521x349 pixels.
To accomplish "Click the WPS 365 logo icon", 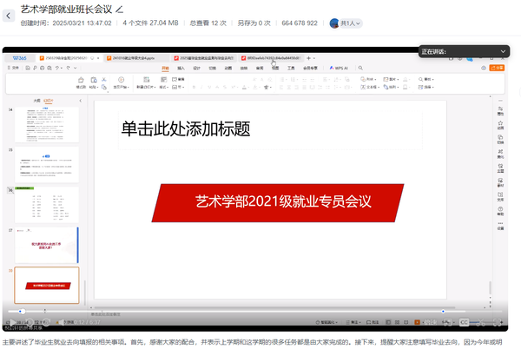I will pyautogui.click(x=18, y=57).
